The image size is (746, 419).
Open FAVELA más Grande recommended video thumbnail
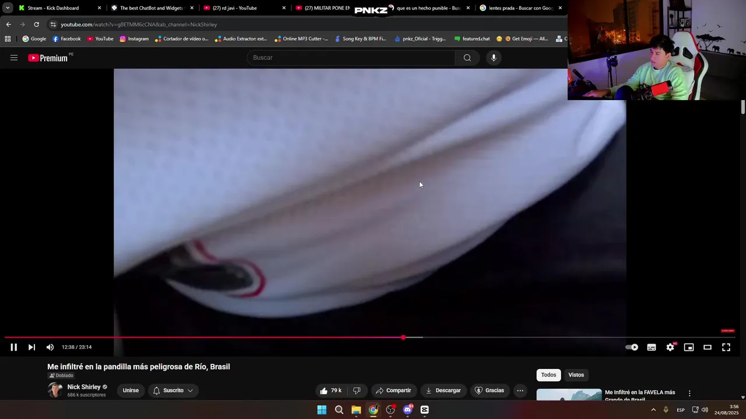pyautogui.click(x=569, y=395)
